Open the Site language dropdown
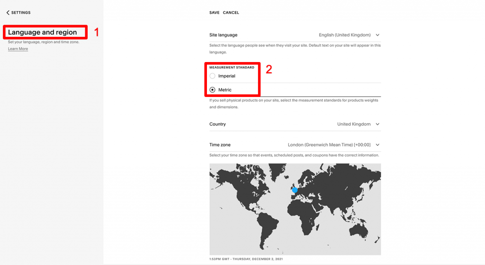 click(295, 35)
